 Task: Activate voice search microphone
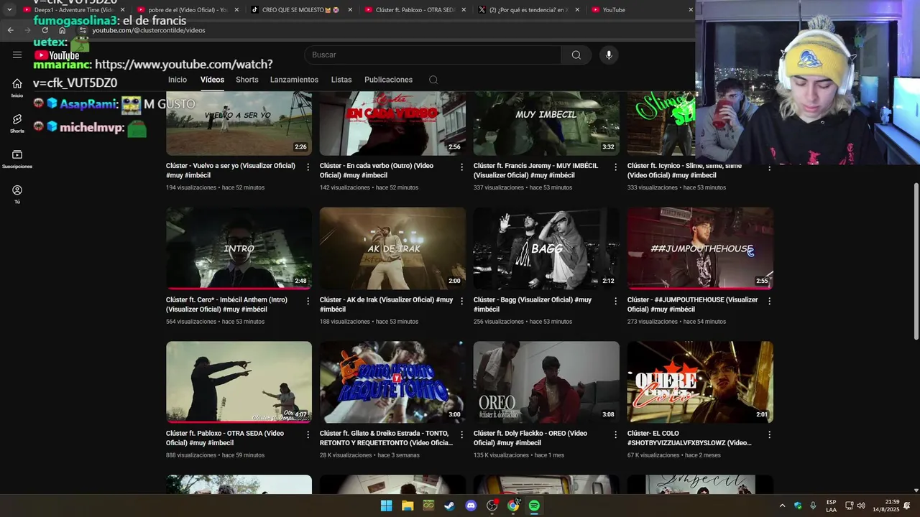click(609, 55)
